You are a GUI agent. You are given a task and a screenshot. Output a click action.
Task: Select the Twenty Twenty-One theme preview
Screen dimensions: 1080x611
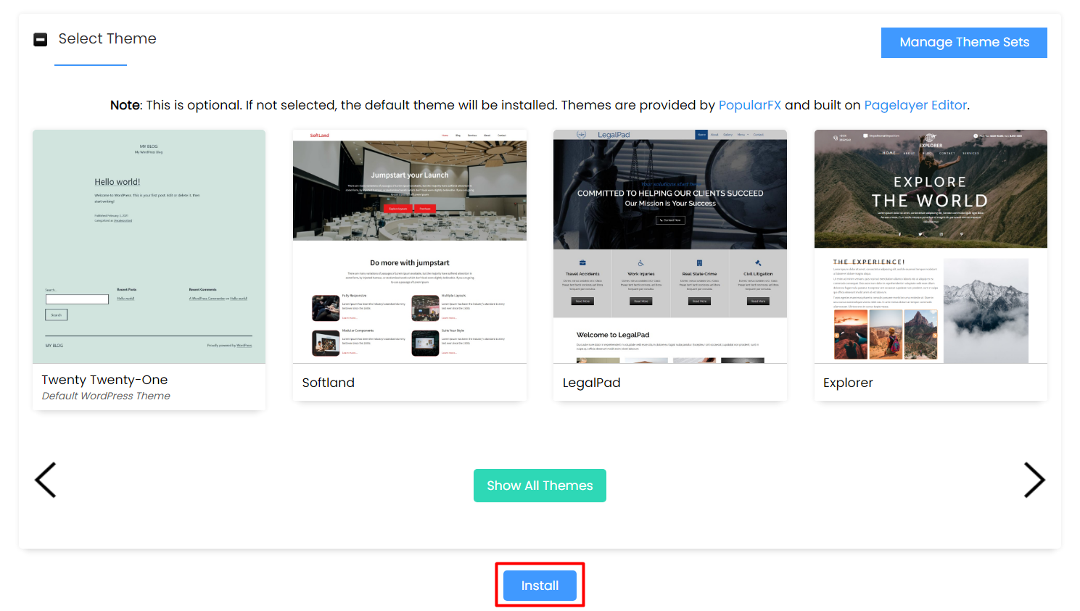149,246
